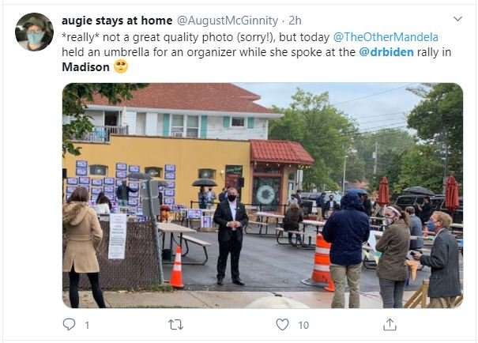Click the like count of 10
Image resolution: width=478 pixels, height=343 pixels.
[303, 326]
